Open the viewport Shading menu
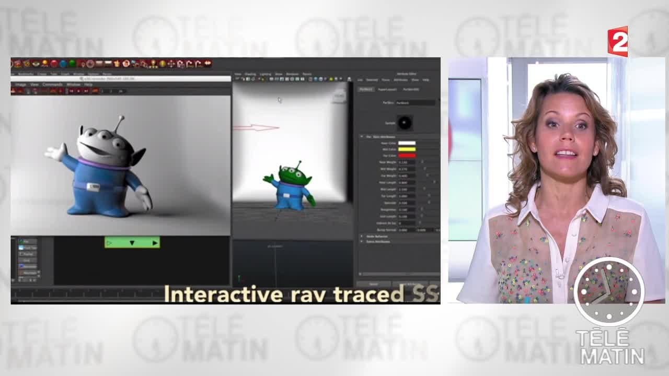 point(250,74)
